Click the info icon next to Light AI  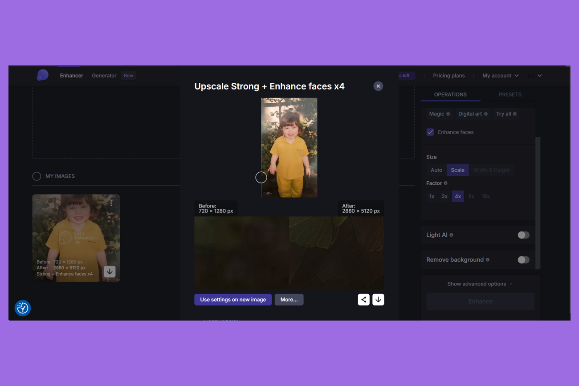point(451,235)
